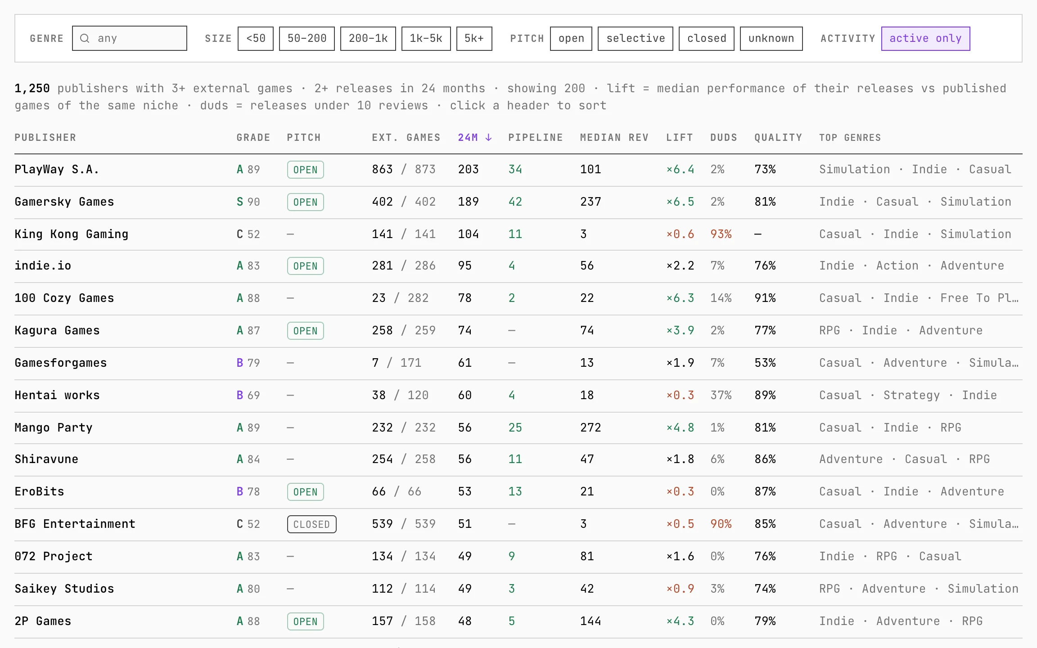Toggle the unknown pitch filter
The width and height of the screenshot is (1037, 648).
click(x=771, y=38)
